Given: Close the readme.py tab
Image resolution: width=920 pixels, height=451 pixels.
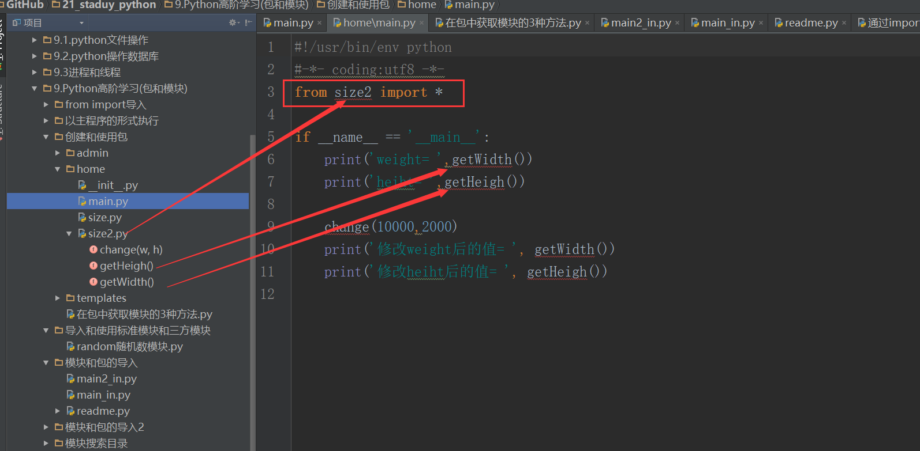Looking at the screenshot, I should point(844,23).
